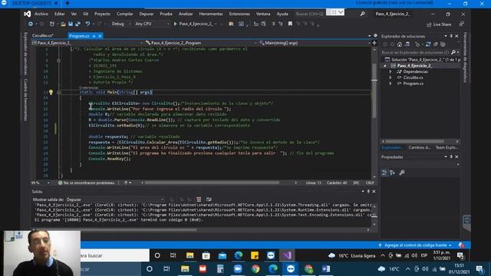This screenshot has height=276, width=491.
Task: Start debugging with the green play icon
Action: [176, 24]
